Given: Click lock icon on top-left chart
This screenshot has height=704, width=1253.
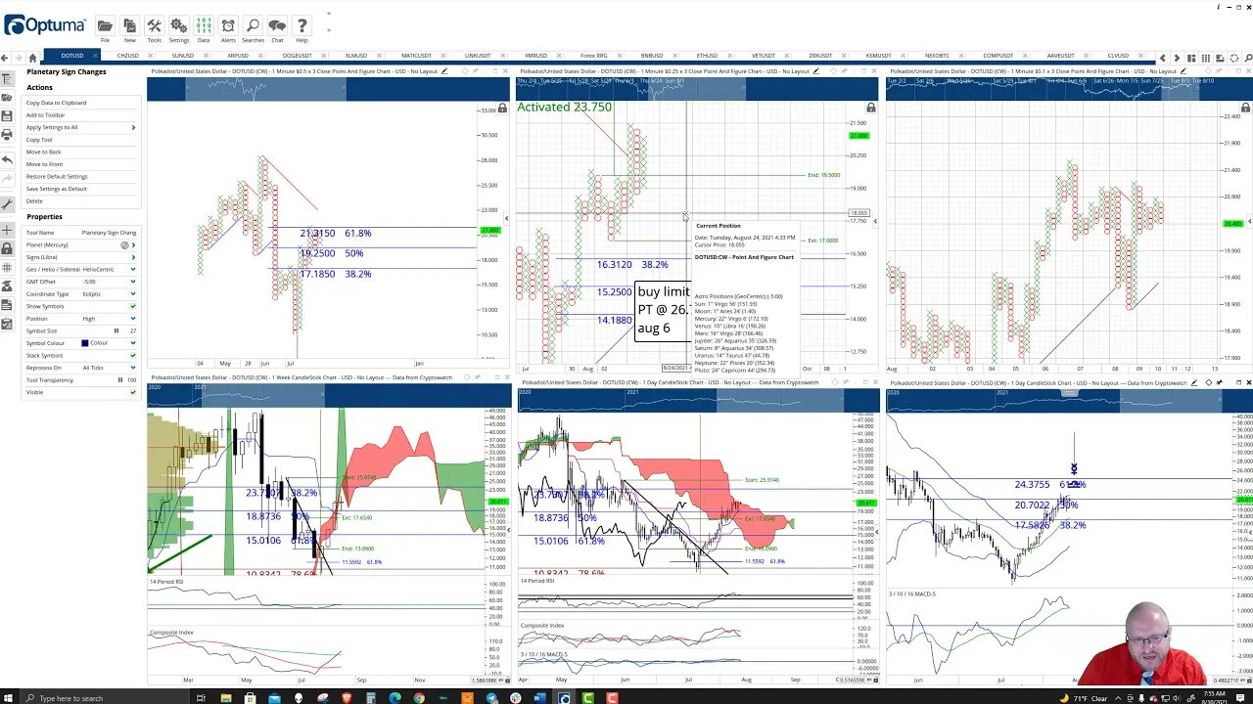Looking at the screenshot, I should click(502, 108).
